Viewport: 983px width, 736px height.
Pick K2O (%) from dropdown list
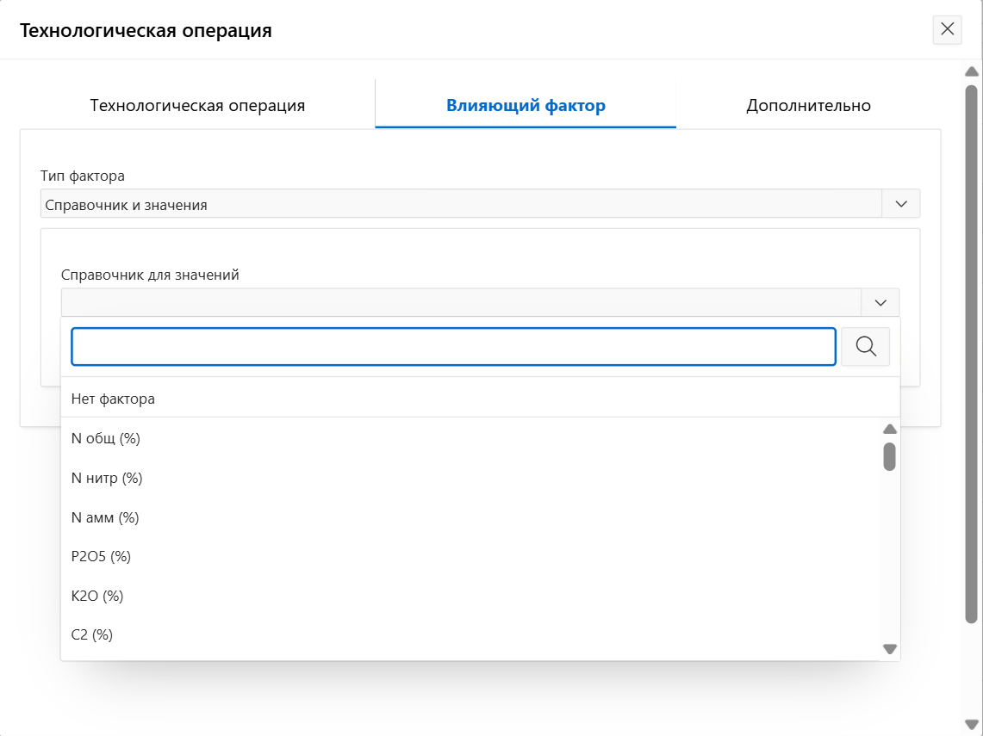click(x=97, y=596)
